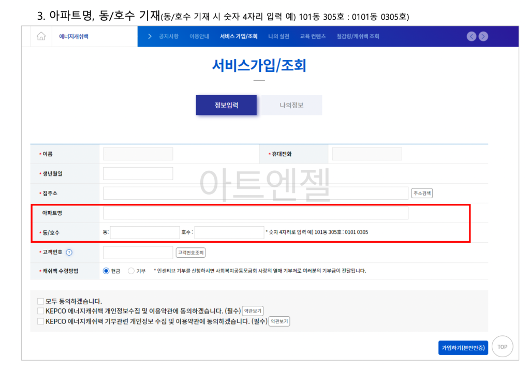Click the 주소검색 button
The height and width of the screenshot is (370, 530).
(422, 193)
